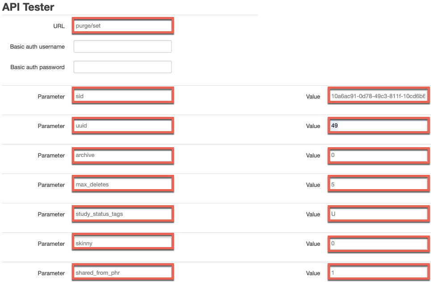Click the max_deletes value field showing 5

378,184
